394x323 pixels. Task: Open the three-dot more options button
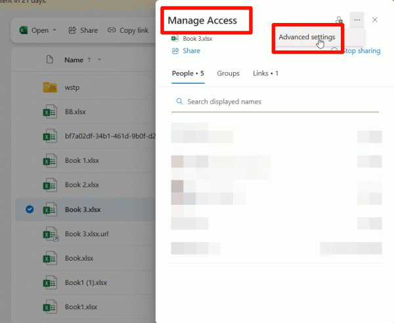(357, 20)
